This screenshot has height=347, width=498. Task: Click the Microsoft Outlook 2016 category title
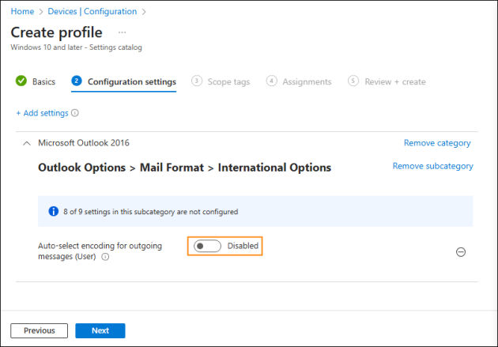pos(84,143)
